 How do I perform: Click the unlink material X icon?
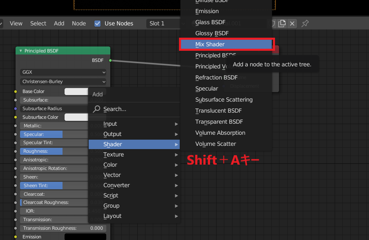(x=292, y=23)
